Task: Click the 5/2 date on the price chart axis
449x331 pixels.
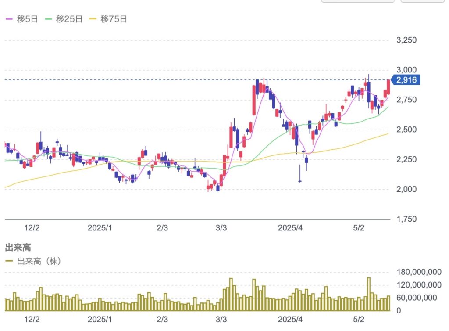Action: point(359,228)
